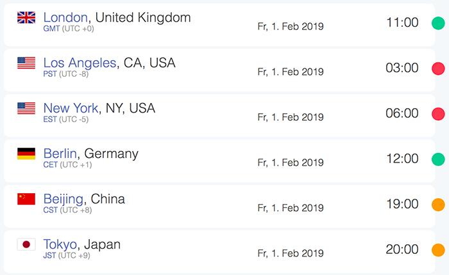The image size is (449, 275).
Task: Click the Germany flag icon
Action: point(26,153)
